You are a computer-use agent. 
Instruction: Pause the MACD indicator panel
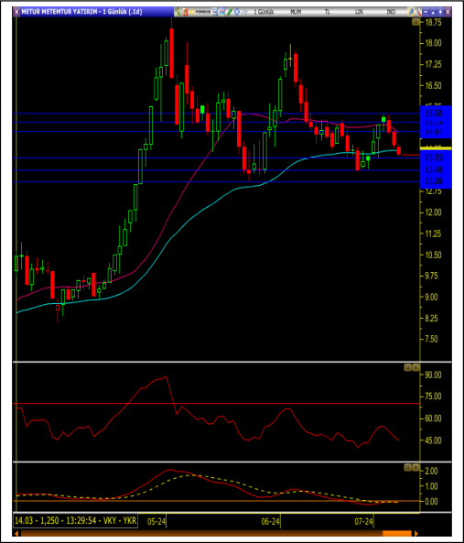(x=407, y=468)
